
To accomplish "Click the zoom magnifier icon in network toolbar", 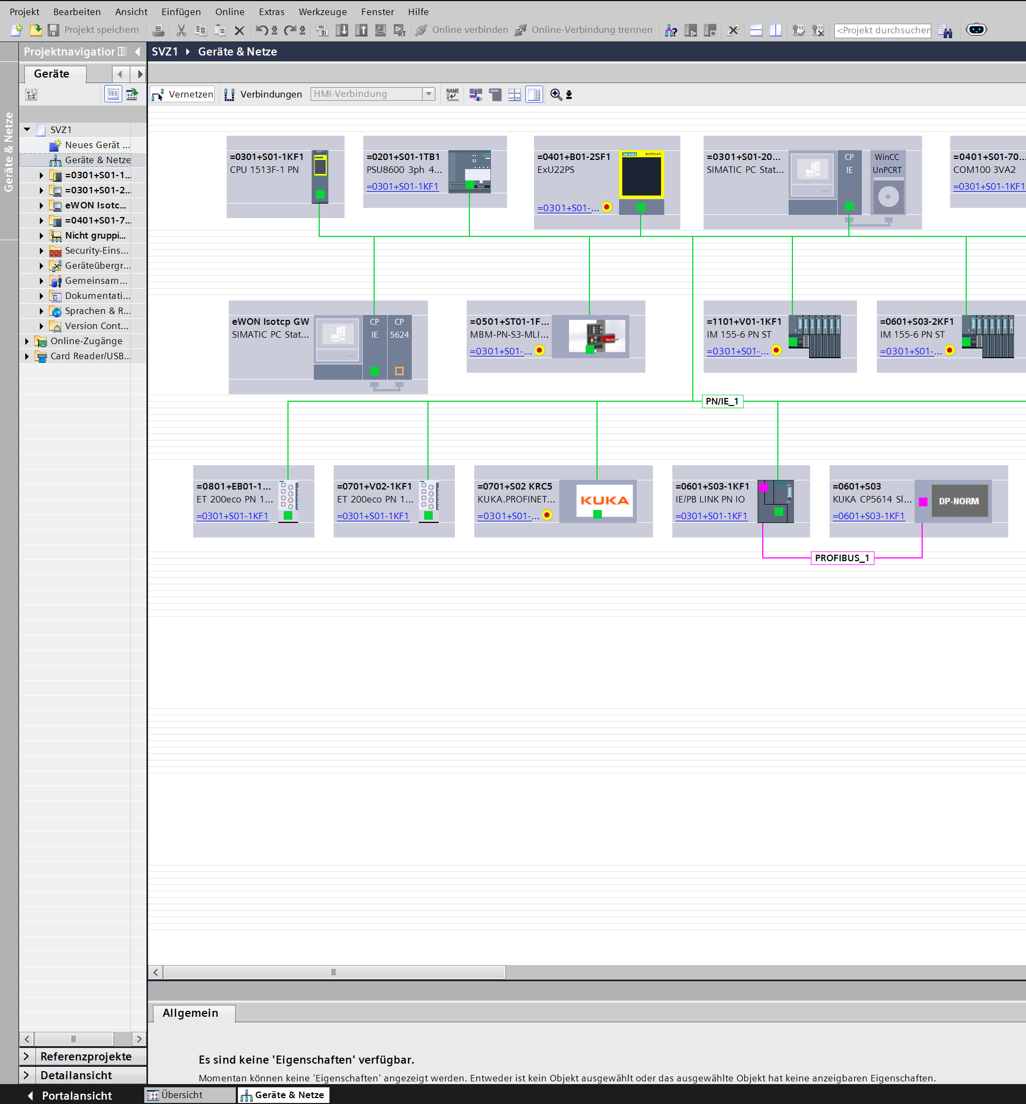I will [x=556, y=94].
